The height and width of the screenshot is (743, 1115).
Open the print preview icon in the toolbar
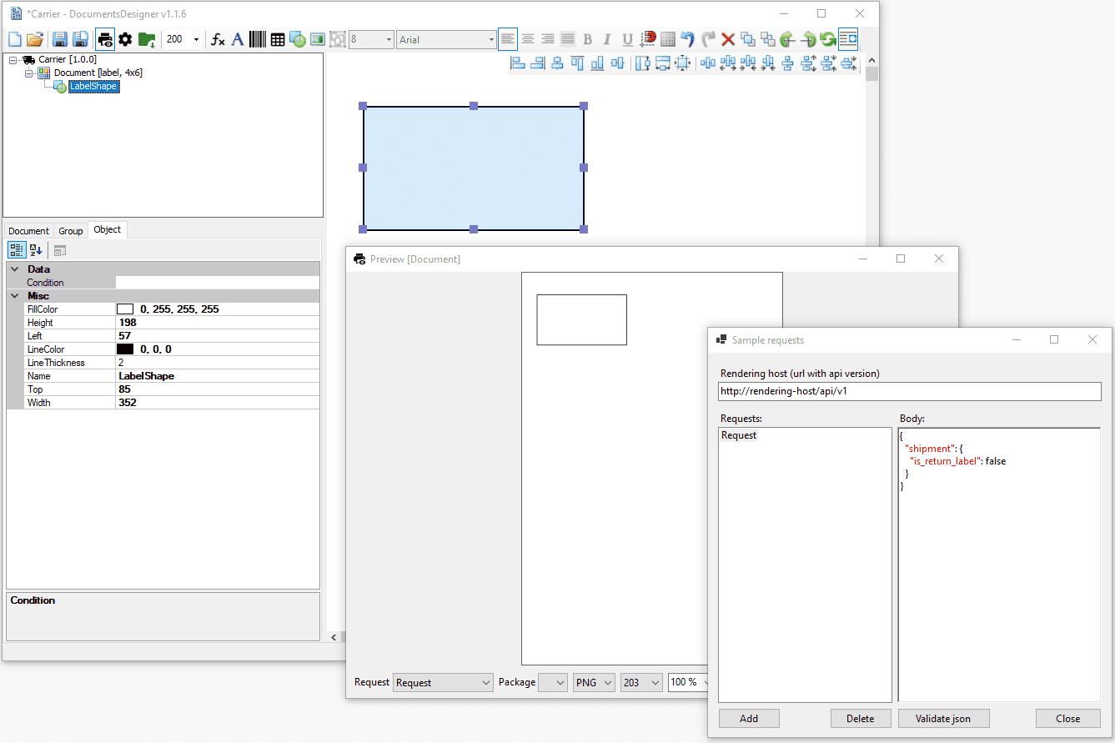(x=105, y=39)
